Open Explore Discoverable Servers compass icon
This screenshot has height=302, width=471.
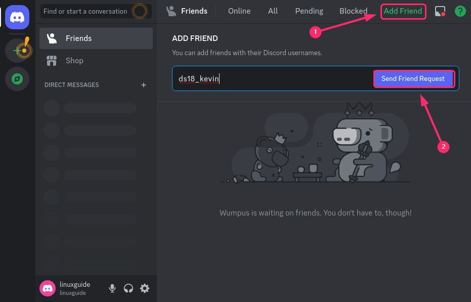17,79
